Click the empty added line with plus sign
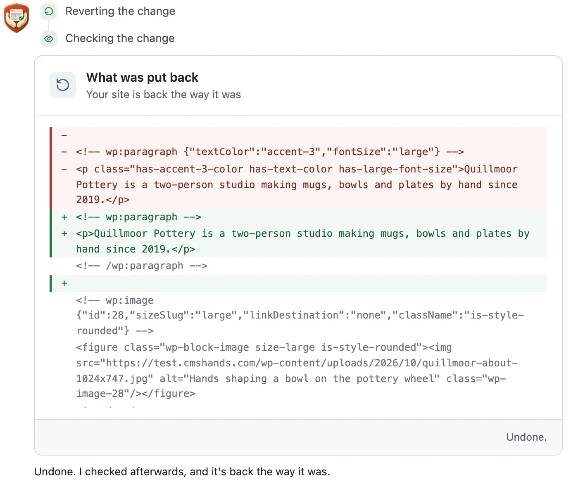 pyautogui.click(x=298, y=283)
